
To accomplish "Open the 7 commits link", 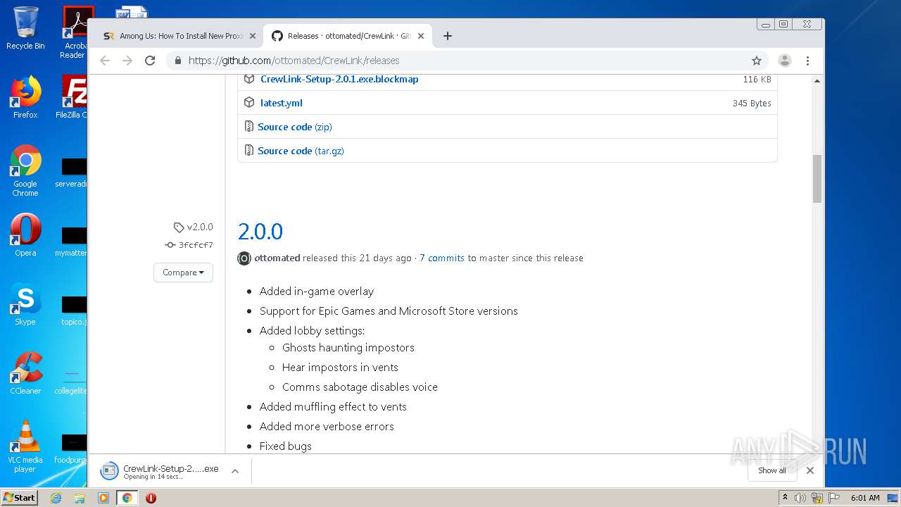I will tap(442, 258).
